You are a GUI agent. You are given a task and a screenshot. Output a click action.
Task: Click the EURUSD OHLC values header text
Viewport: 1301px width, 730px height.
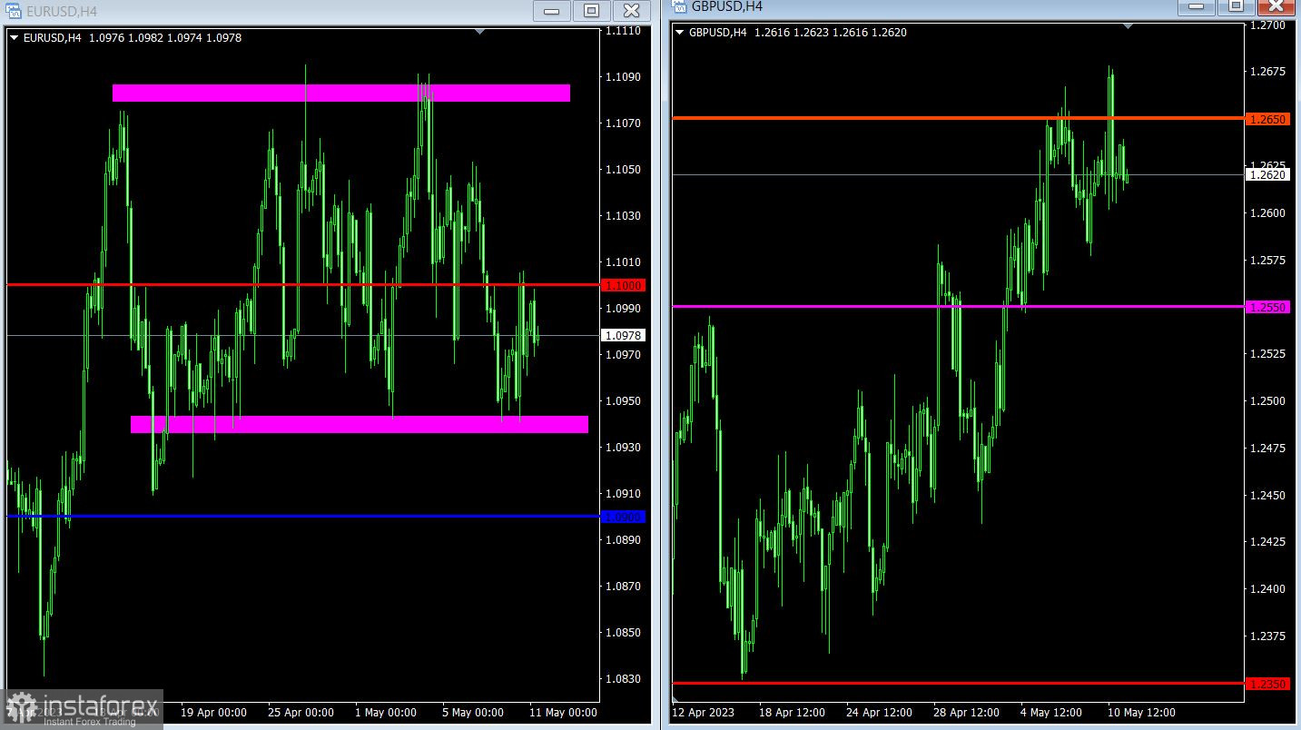click(x=165, y=38)
